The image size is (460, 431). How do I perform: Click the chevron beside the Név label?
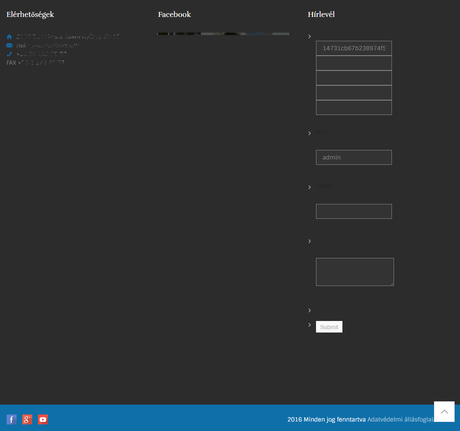click(309, 134)
